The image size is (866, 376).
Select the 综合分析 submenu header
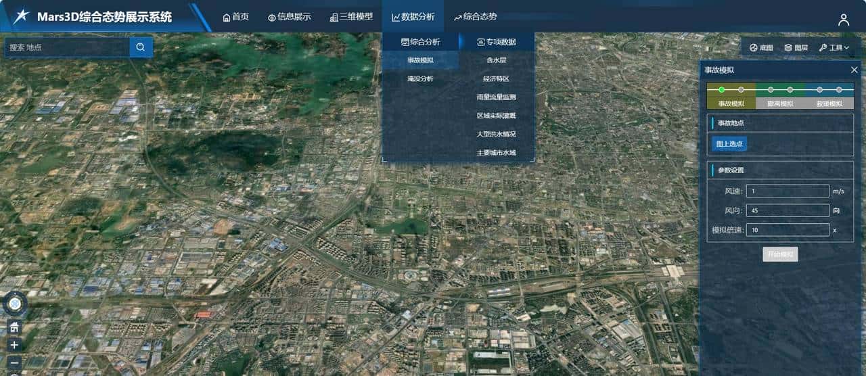420,42
